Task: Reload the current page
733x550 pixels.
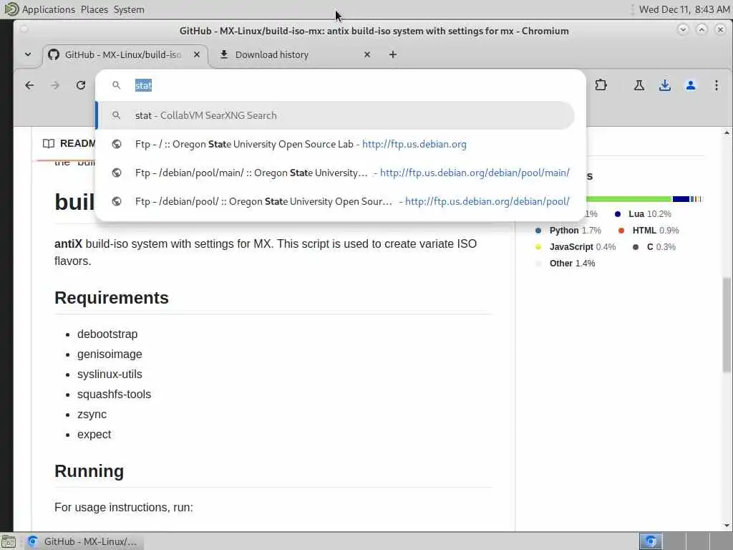Action: point(81,85)
